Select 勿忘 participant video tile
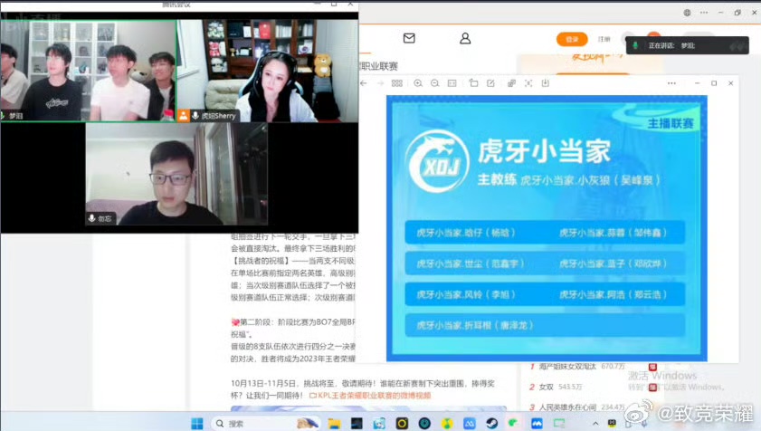 (176, 174)
